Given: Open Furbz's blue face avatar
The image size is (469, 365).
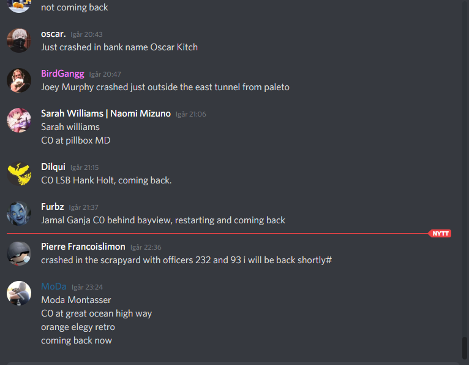Looking at the screenshot, I should coord(19,213).
